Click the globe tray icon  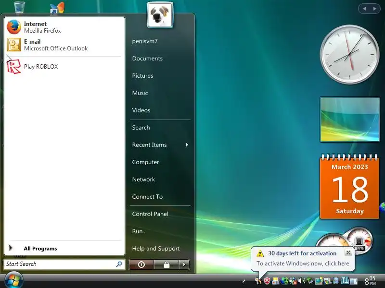coord(284,281)
